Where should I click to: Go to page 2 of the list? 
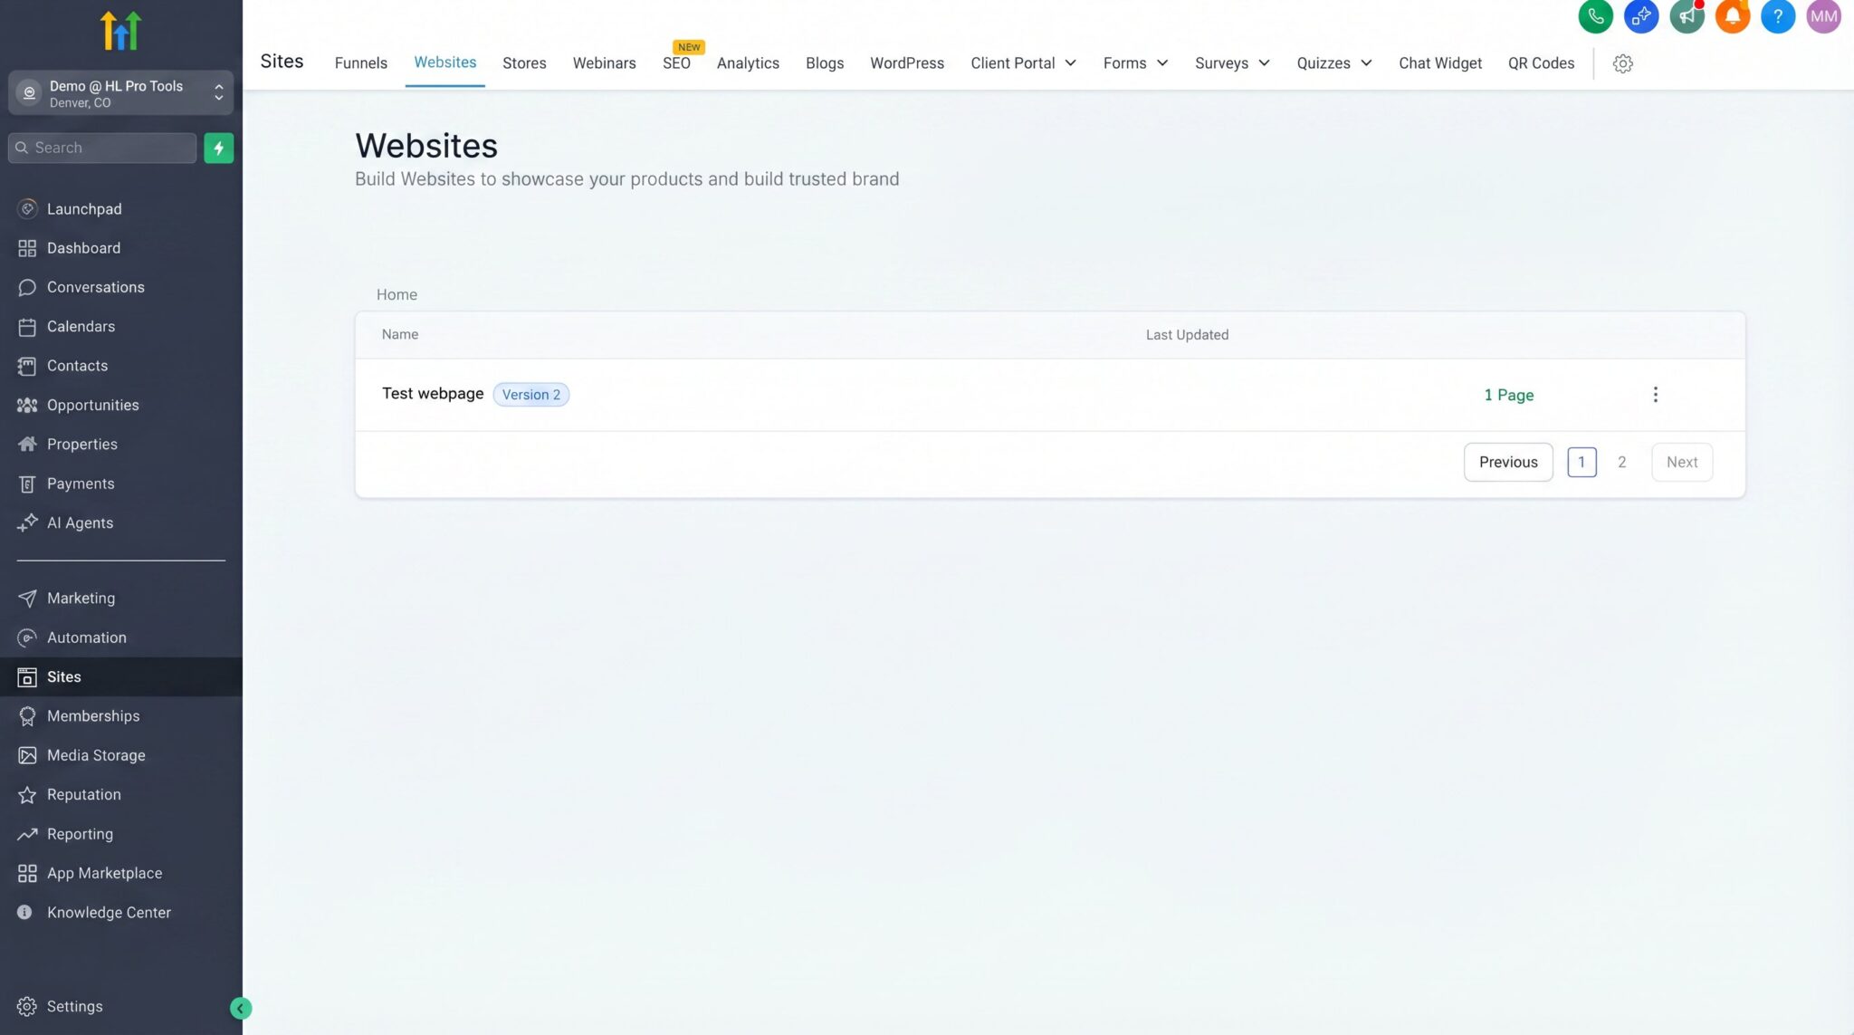pyautogui.click(x=1621, y=463)
